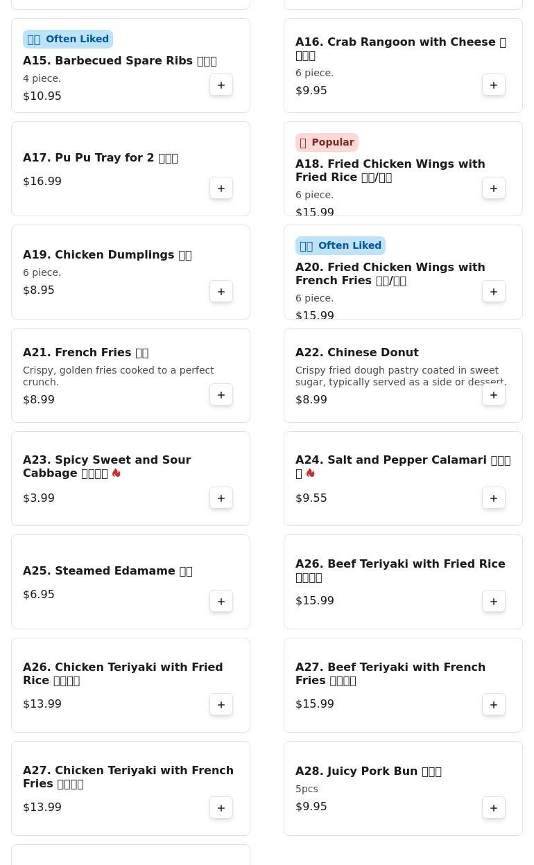This screenshot has width=534, height=865.
Task: Add A24 Salt and Pepper Calamari
Action: (494, 498)
